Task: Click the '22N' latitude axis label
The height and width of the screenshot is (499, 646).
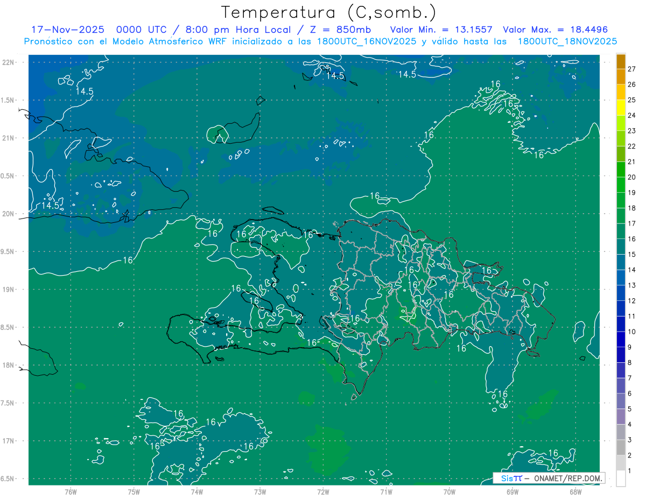Action: (x=9, y=62)
